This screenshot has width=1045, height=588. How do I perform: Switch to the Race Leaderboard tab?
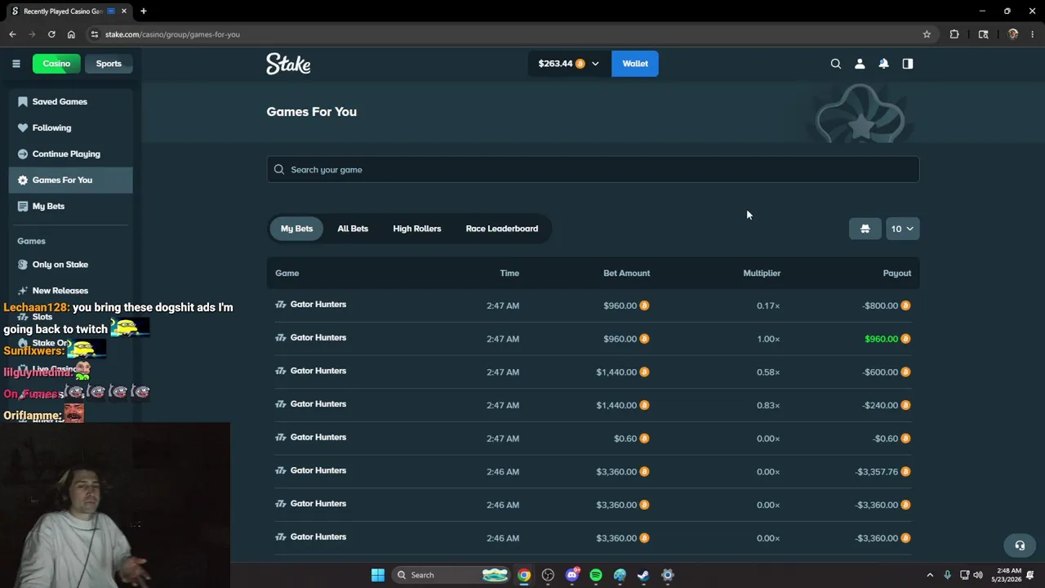(502, 229)
